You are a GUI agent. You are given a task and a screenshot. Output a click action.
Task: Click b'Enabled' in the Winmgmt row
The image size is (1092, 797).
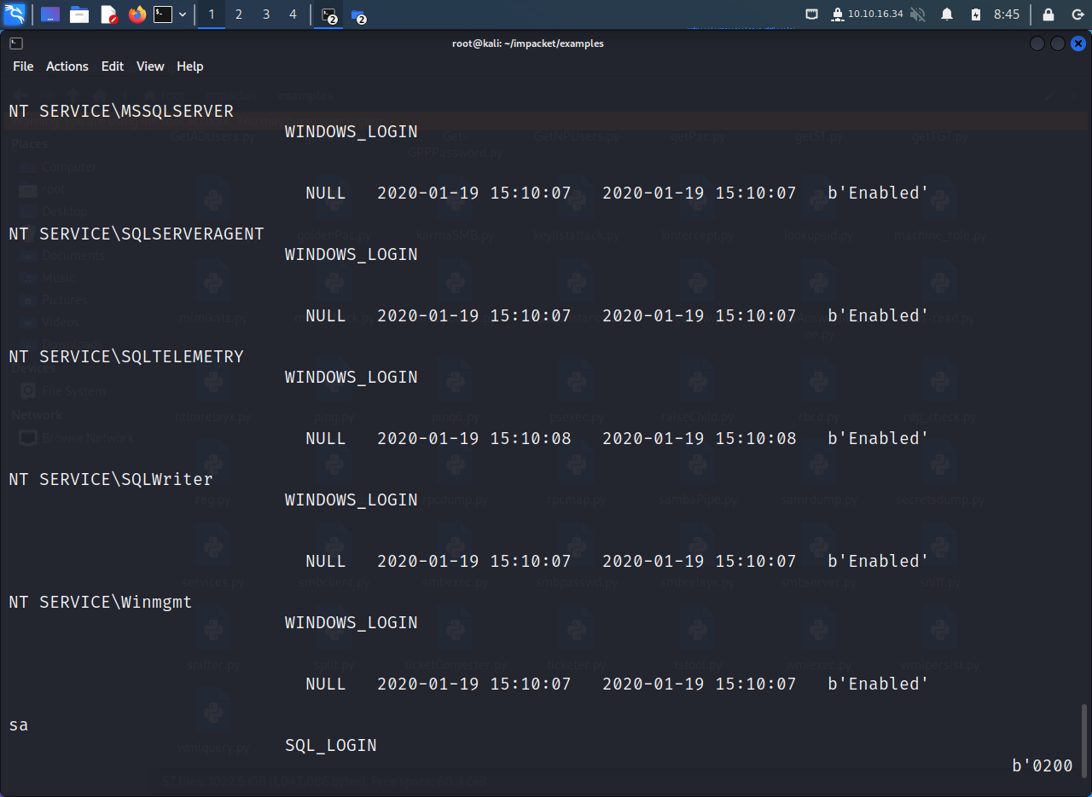point(878,684)
